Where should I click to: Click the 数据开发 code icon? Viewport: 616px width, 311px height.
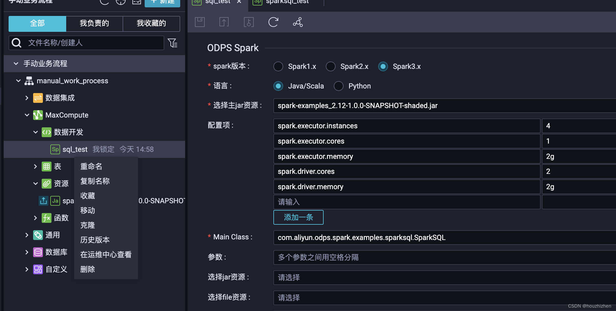[x=47, y=132]
